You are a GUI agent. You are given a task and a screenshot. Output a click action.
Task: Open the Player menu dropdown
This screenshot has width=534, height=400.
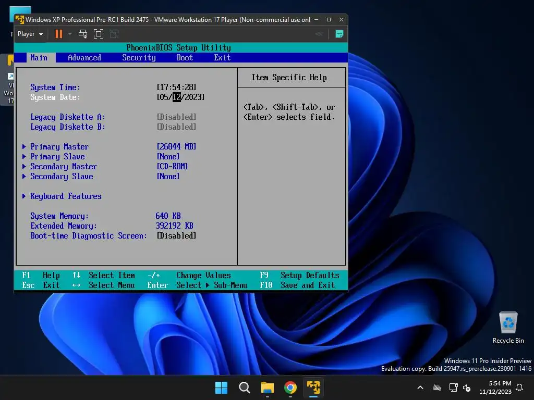pos(30,34)
